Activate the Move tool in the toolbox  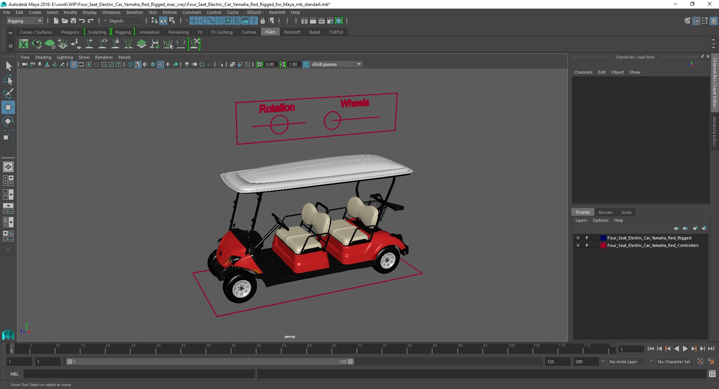pyautogui.click(x=8, y=107)
